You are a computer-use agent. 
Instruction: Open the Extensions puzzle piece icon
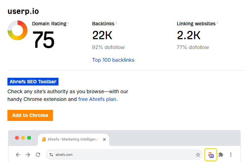[x=221, y=155]
